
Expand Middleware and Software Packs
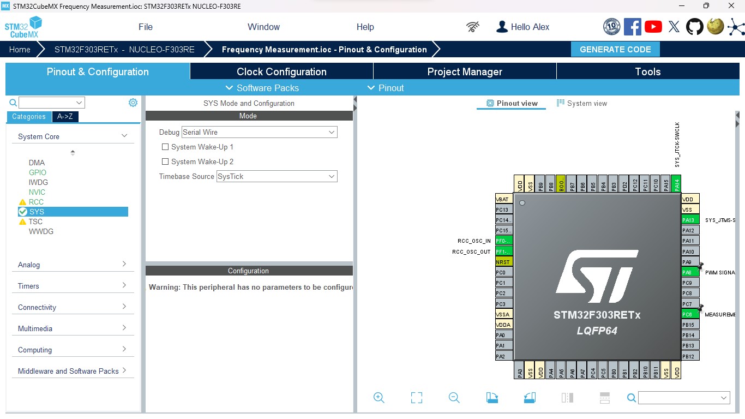(124, 370)
